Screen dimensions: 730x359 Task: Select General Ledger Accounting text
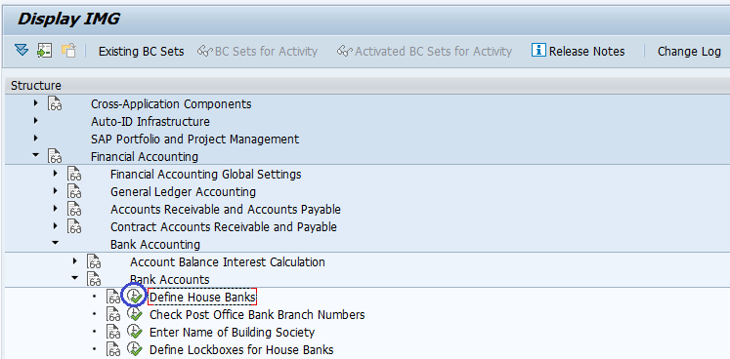[x=183, y=191]
